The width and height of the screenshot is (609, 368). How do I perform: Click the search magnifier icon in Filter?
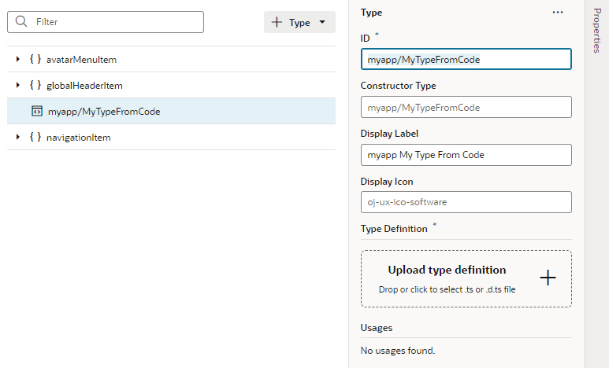(x=21, y=21)
